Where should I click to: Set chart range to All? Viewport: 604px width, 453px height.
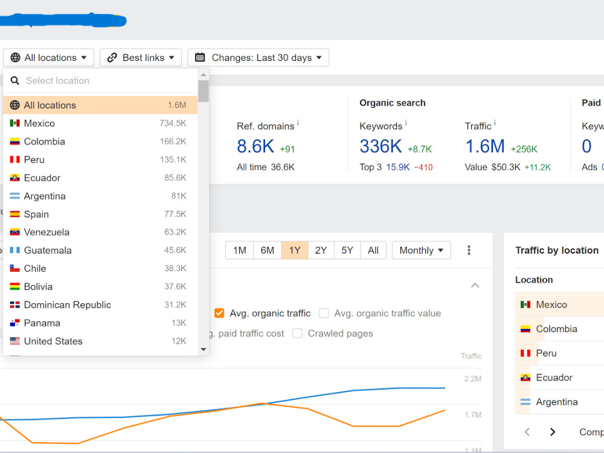click(373, 251)
